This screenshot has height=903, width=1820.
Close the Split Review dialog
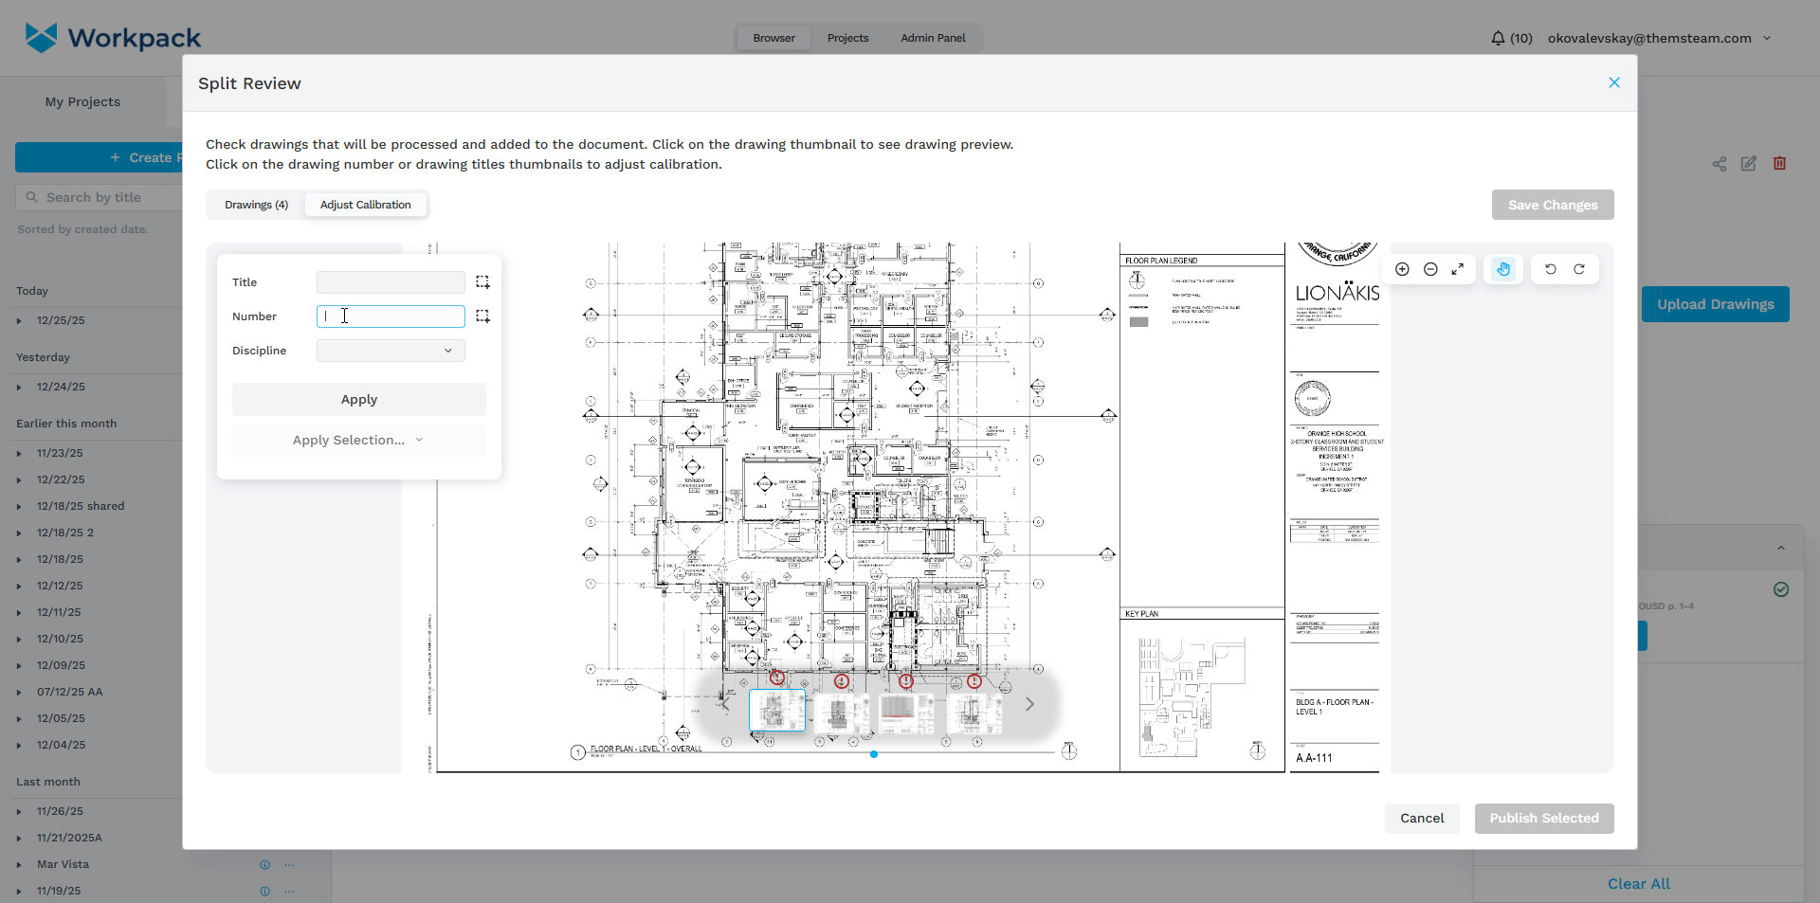[1614, 83]
